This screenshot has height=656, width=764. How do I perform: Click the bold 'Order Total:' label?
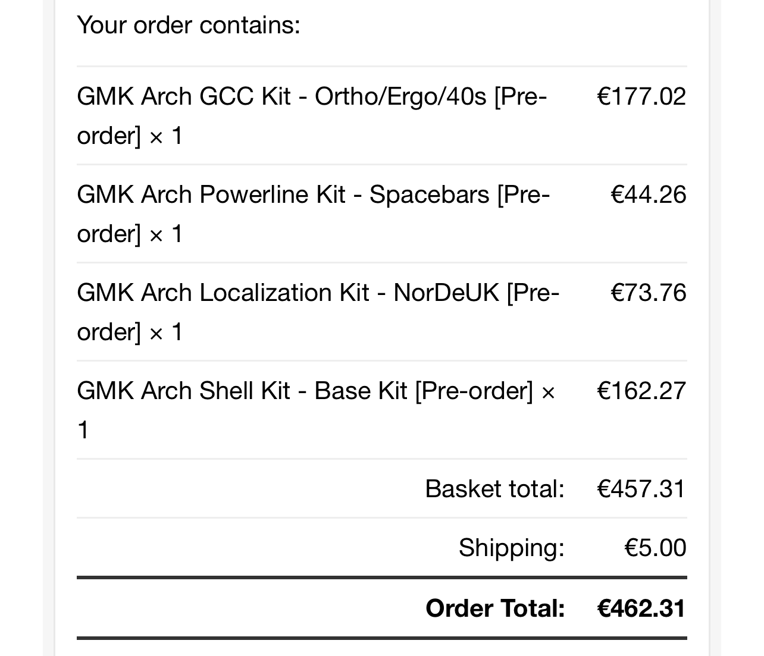pyautogui.click(x=495, y=608)
